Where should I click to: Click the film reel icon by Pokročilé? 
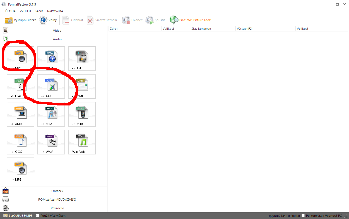[6, 208]
